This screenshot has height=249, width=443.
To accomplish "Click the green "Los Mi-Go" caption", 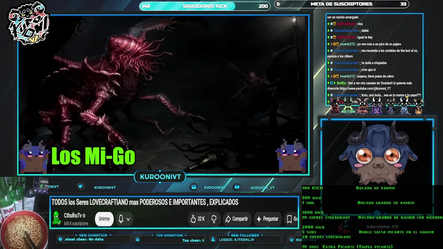I will 93,157.
